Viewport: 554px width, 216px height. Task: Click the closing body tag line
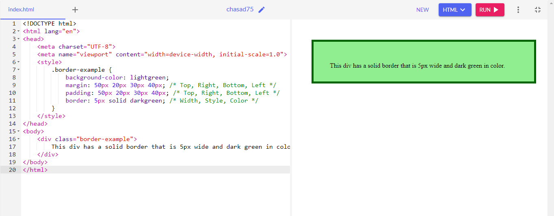(x=35, y=162)
